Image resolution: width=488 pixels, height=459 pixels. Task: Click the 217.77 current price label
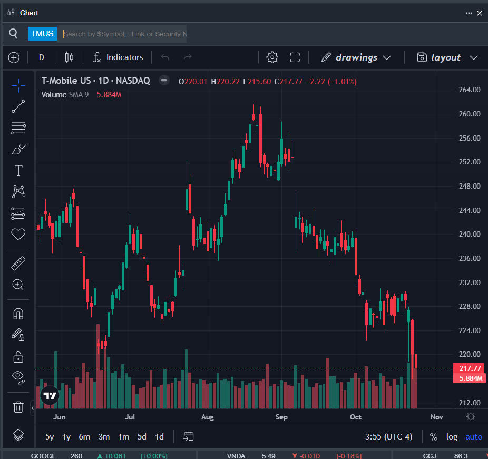click(469, 368)
